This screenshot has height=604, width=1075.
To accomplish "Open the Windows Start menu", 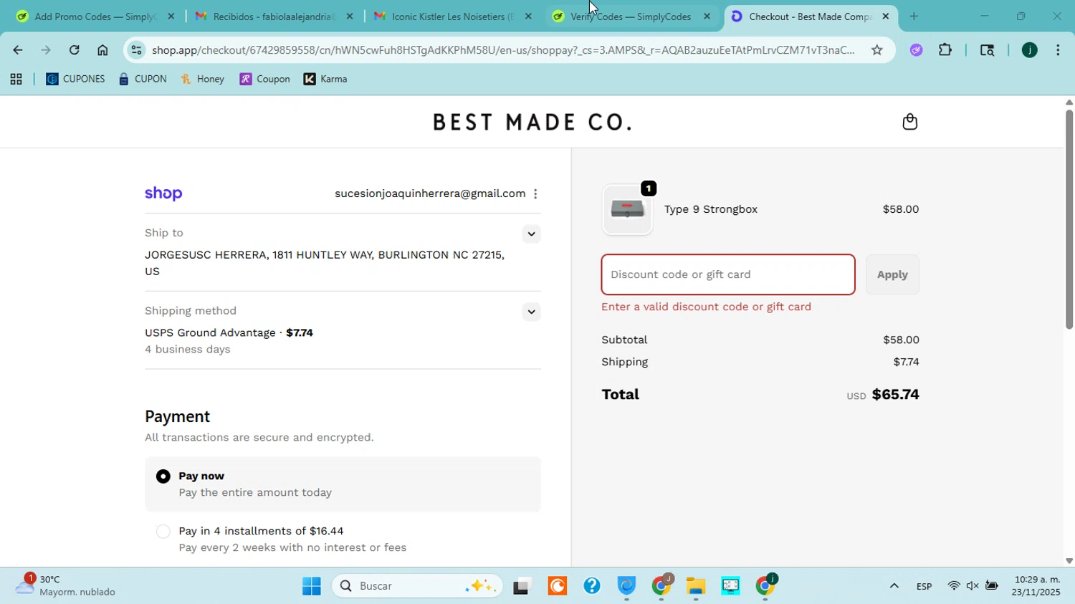I will click(x=312, y=587).
